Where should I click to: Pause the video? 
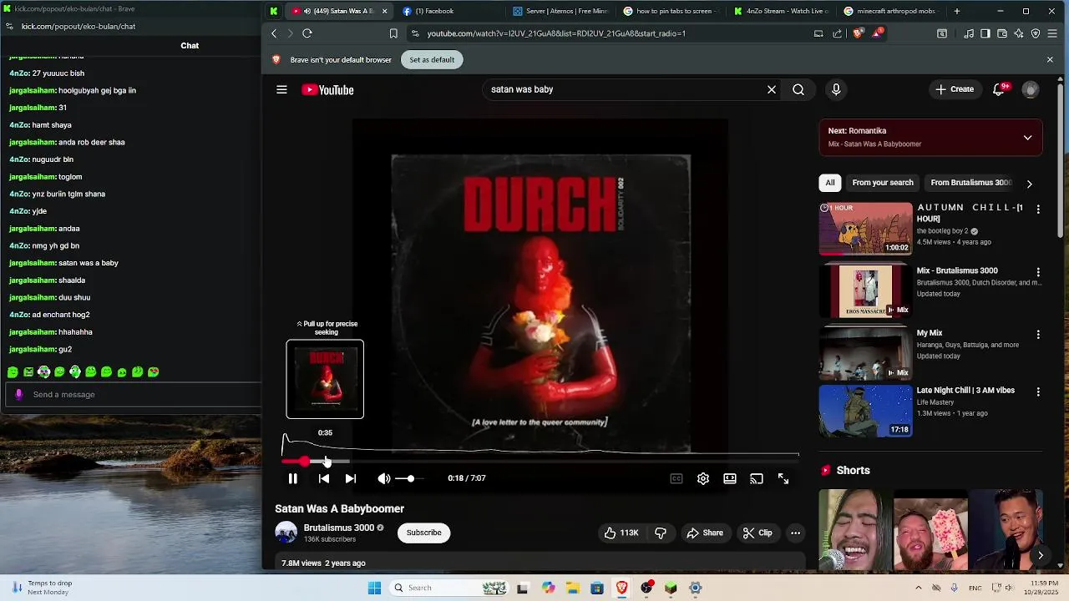pyautogui.click(x=292, y=478)
